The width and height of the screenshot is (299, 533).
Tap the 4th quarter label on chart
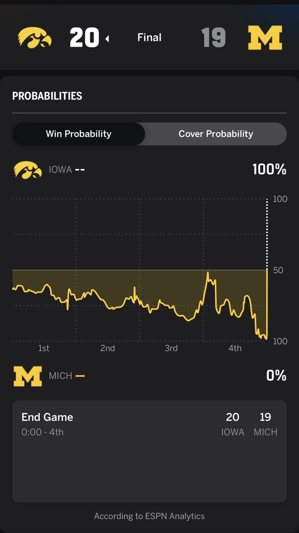pyautogui.click(x=235, y=348)
